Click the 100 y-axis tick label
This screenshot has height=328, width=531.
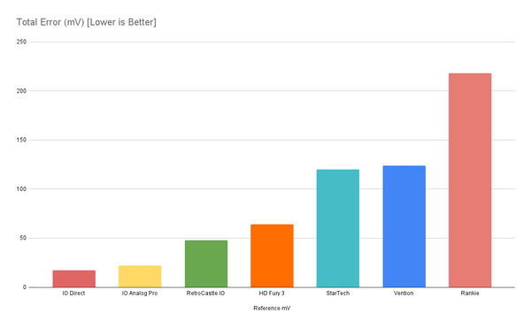click(x=21, y=189)
